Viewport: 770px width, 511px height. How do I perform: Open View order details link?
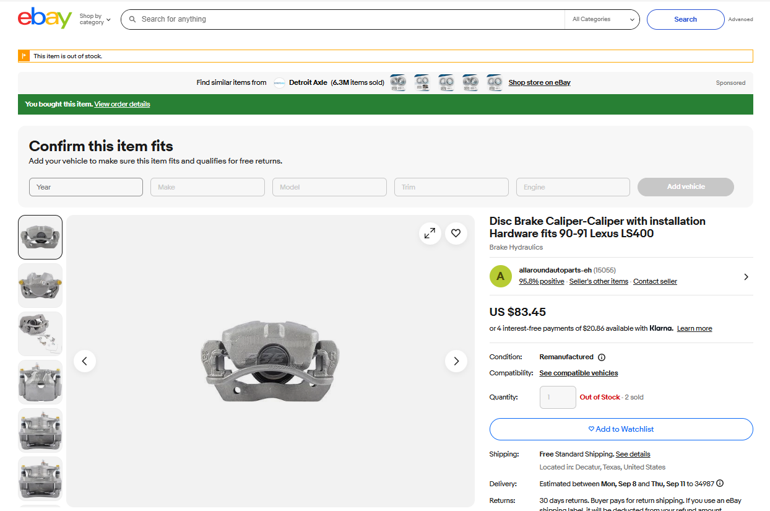(122, 104)
